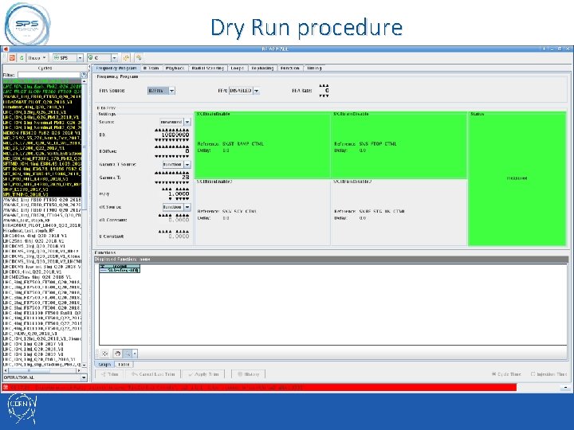This screenshot has height=430, width=574.
Task: Click the cycle list scroll-up arrow
Action: coord(85,81)
